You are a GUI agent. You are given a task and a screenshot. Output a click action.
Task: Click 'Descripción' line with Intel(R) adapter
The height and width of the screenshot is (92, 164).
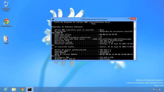(94, 31)
